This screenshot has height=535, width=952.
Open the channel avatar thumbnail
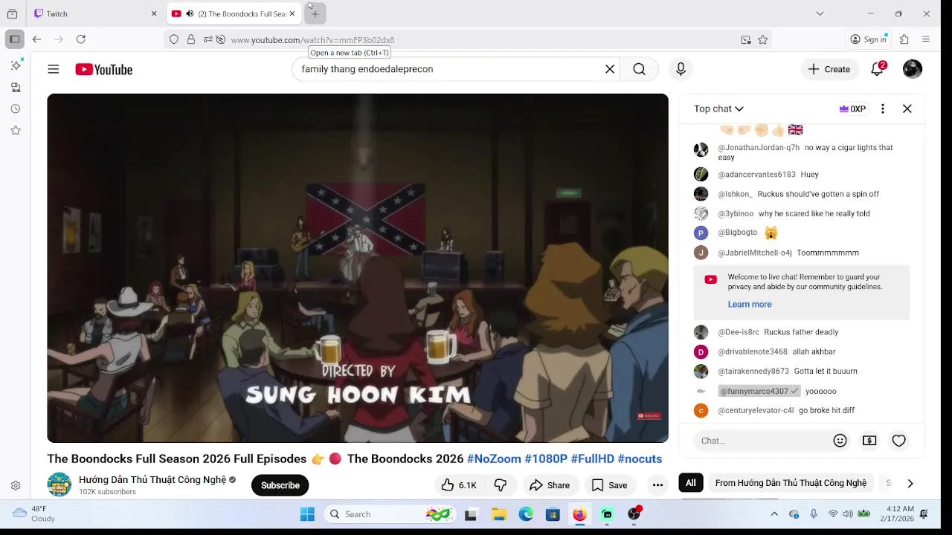click(x=59, y=484)
